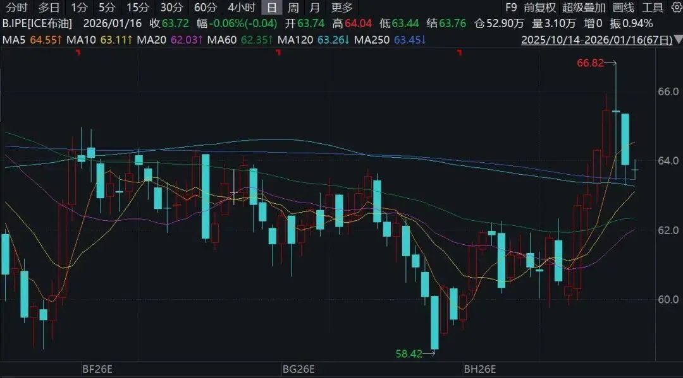Viewport: 683px width, 378px height.
Task: Expand the 更多 more periods menu
Action: [341, 8]
